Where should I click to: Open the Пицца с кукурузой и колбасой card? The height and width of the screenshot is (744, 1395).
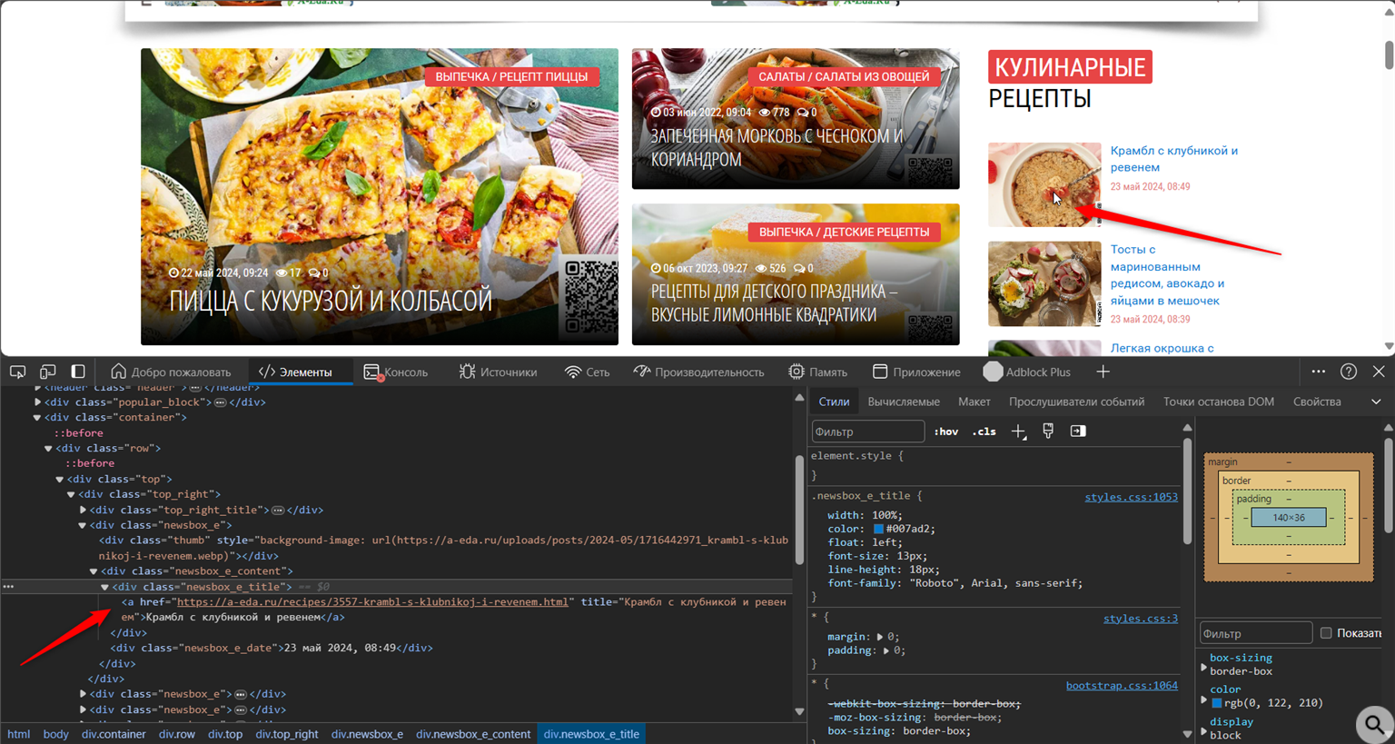click(x=380, y=196)
